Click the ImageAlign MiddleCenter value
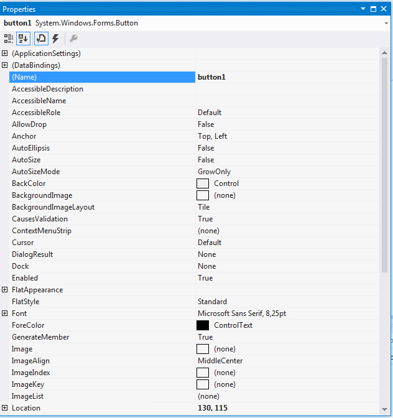Viewport: 393px width, 418px height. pyautogui.click(x=220, y=361)
